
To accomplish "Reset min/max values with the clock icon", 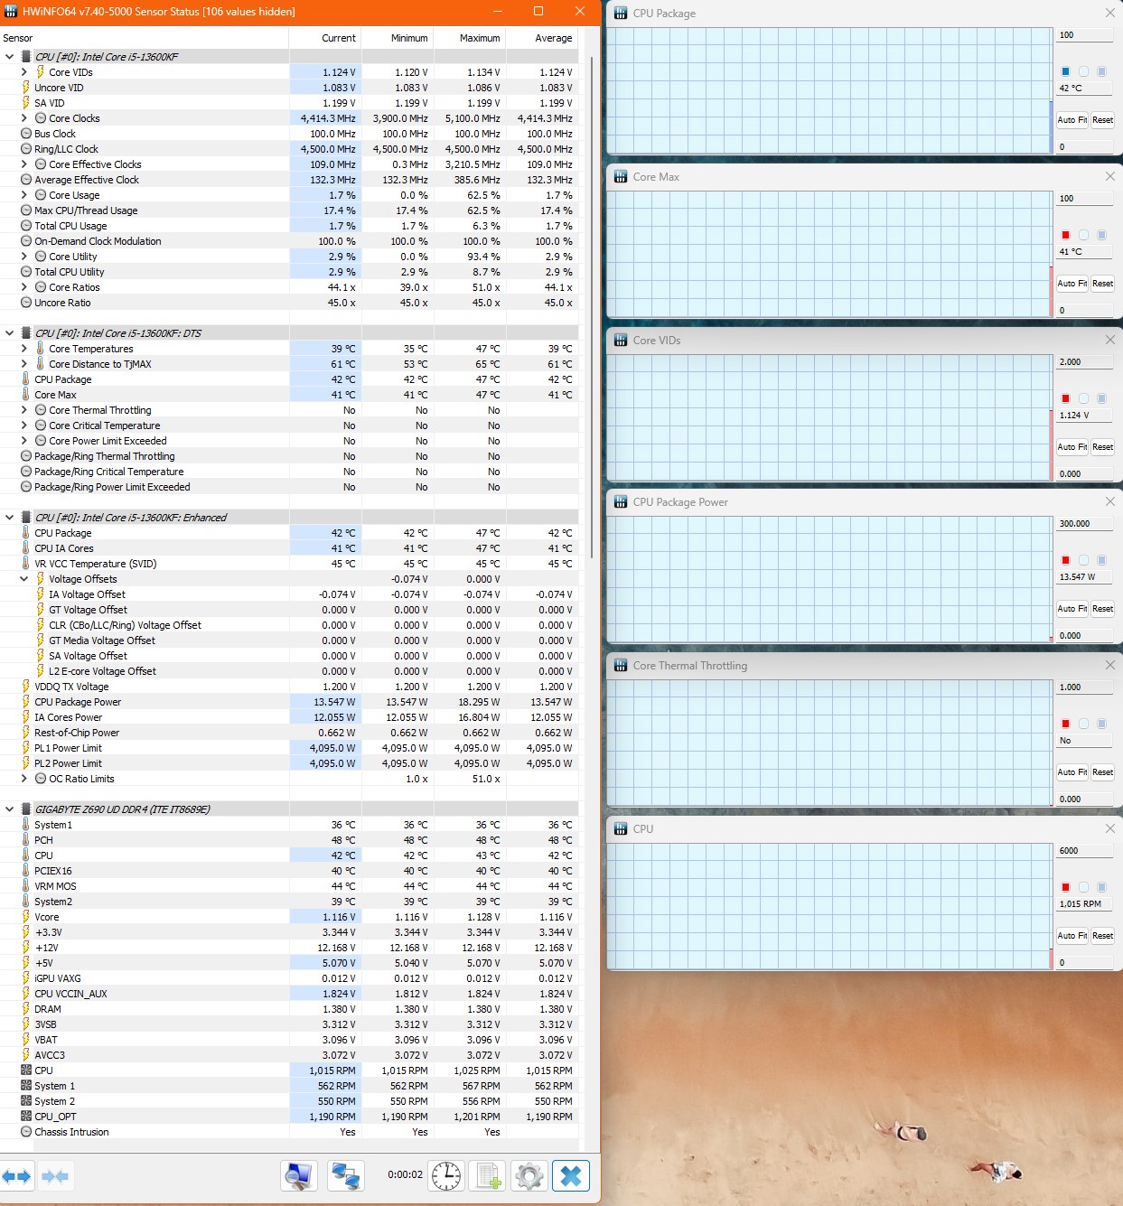I will [x=446, y=1176].
